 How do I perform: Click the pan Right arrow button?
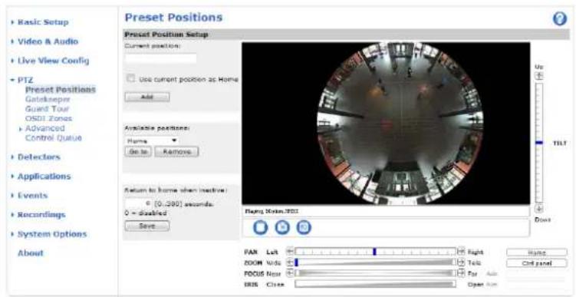pyautogui.click(x=461, y=252)
